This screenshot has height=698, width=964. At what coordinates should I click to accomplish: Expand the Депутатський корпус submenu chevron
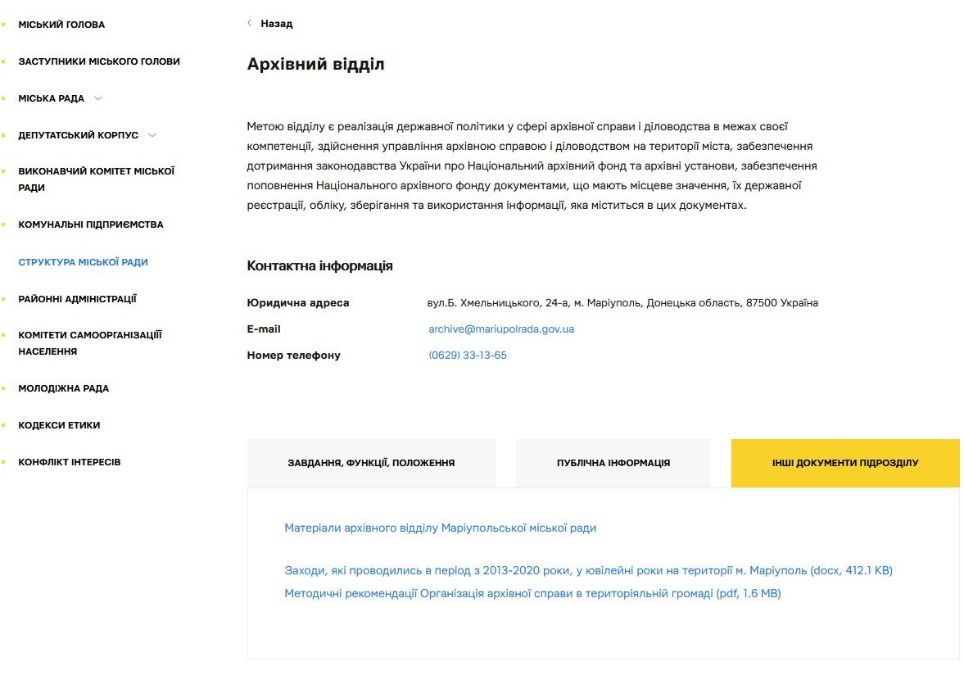point(152,135)
